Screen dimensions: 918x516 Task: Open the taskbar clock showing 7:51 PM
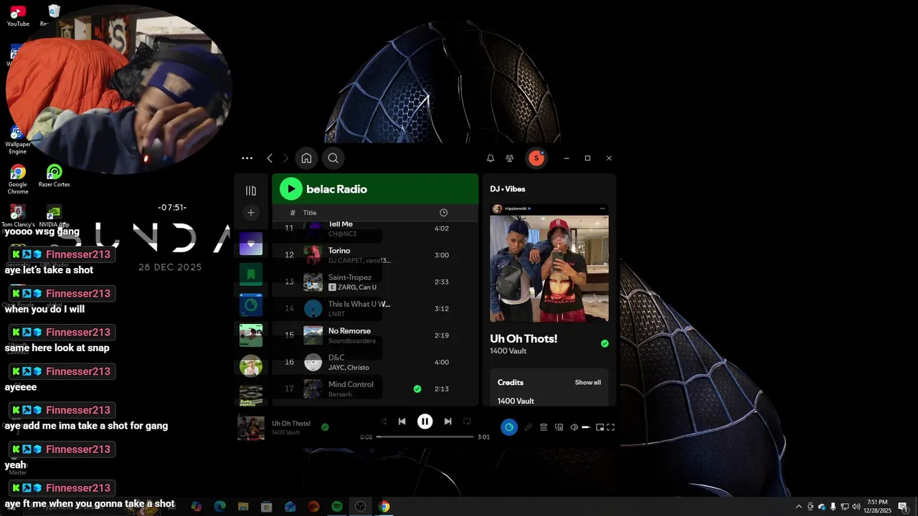click(877, 507)
